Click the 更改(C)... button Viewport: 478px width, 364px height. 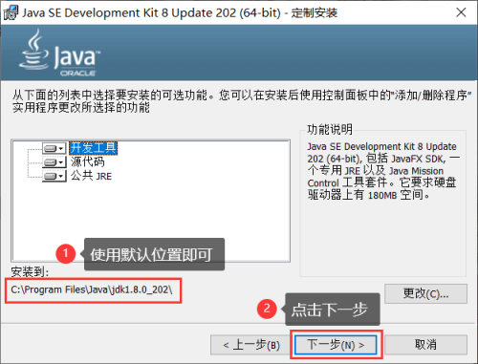425,293
